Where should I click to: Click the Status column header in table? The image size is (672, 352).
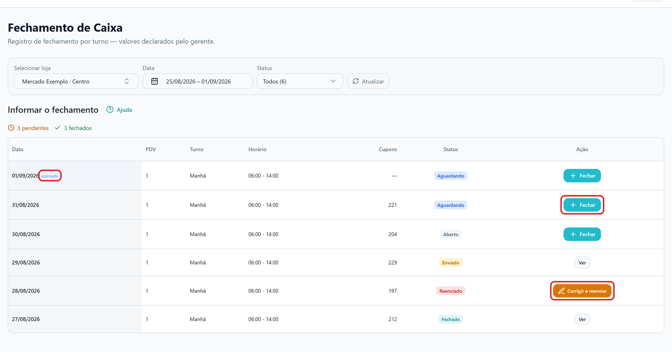451,149
